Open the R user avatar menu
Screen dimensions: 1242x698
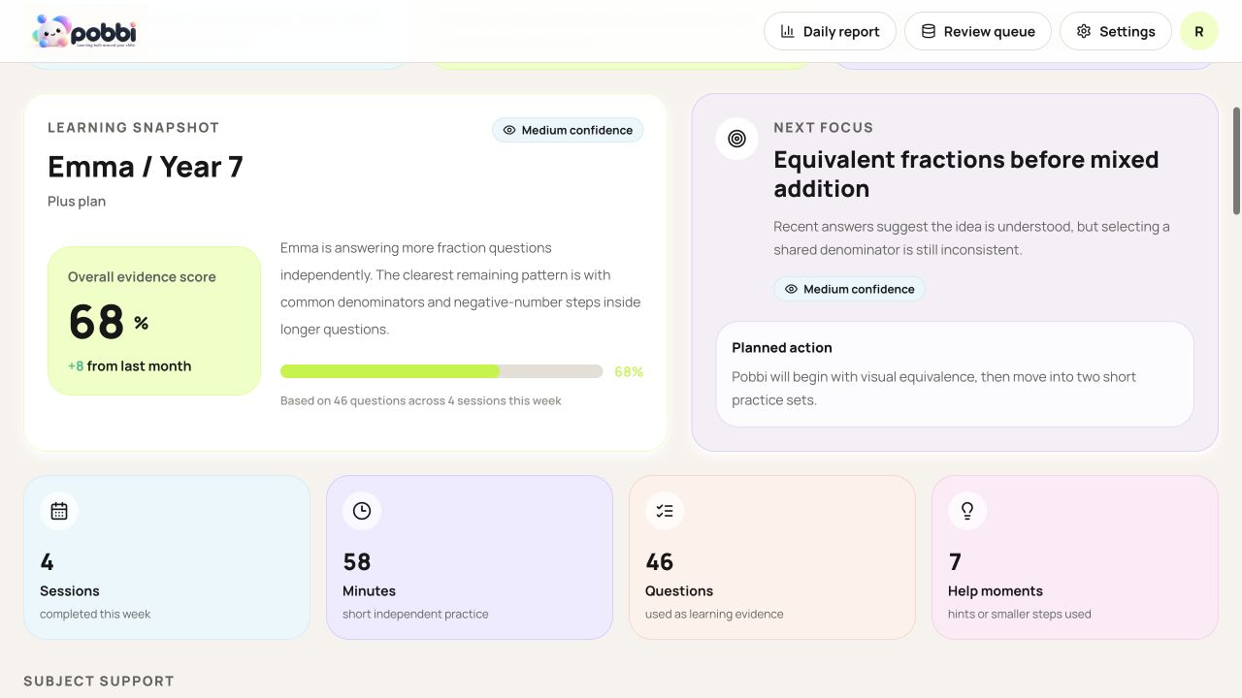point(1199,31)
